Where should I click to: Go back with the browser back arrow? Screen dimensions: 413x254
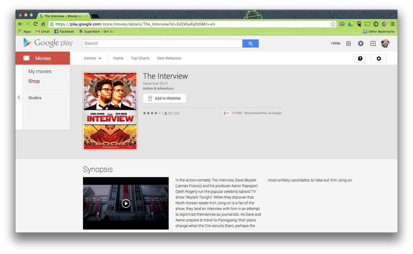[x=20, y=24]
